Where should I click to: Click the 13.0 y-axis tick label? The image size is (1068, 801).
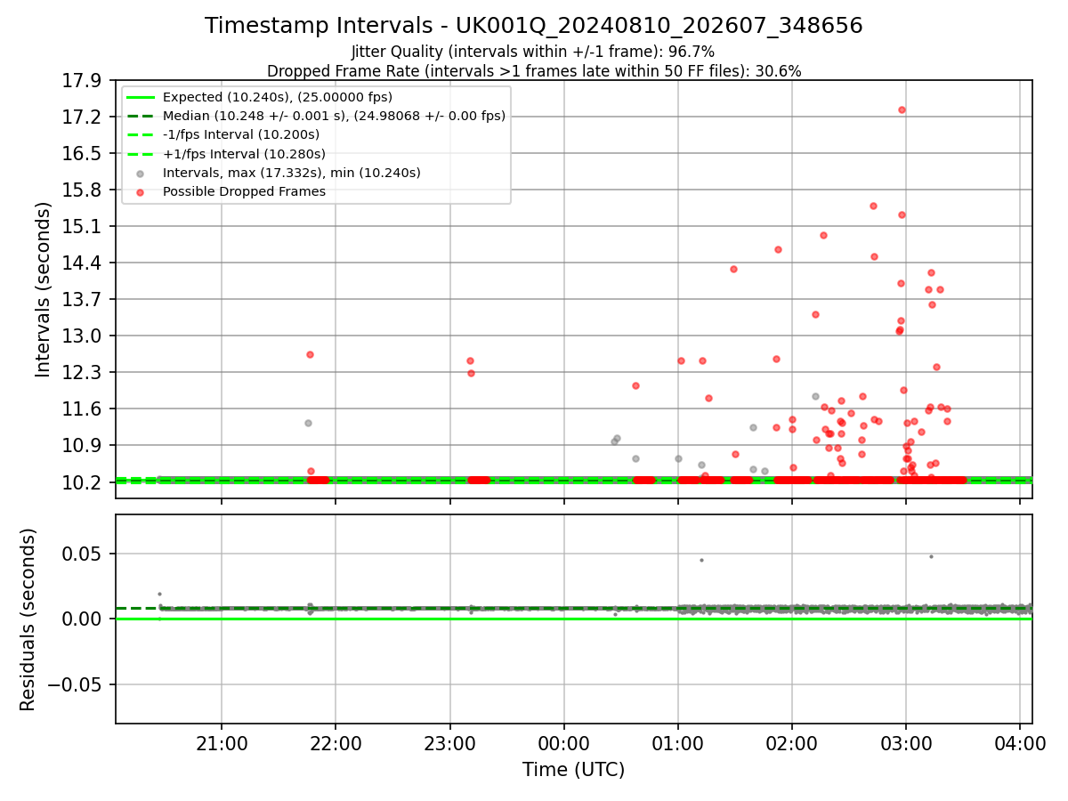coord(85,336)
